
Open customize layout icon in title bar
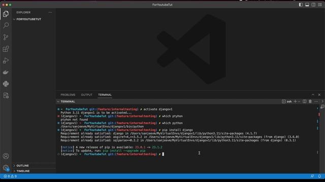pos(320,5)
